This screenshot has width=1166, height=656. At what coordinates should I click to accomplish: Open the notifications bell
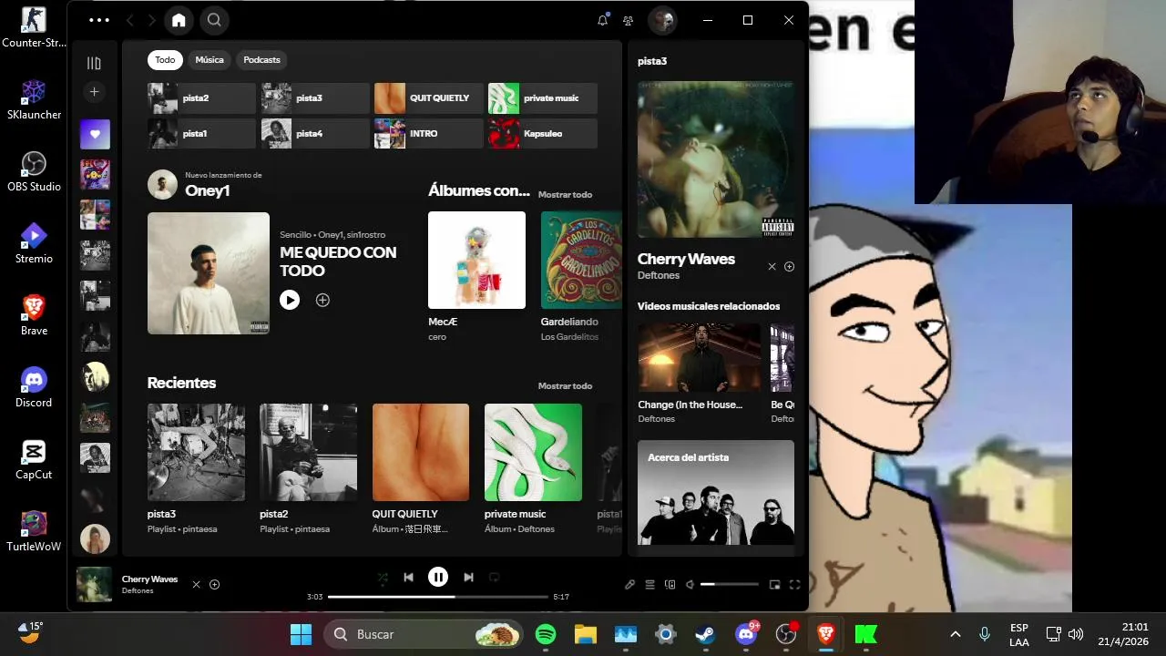tap(602, 20)
